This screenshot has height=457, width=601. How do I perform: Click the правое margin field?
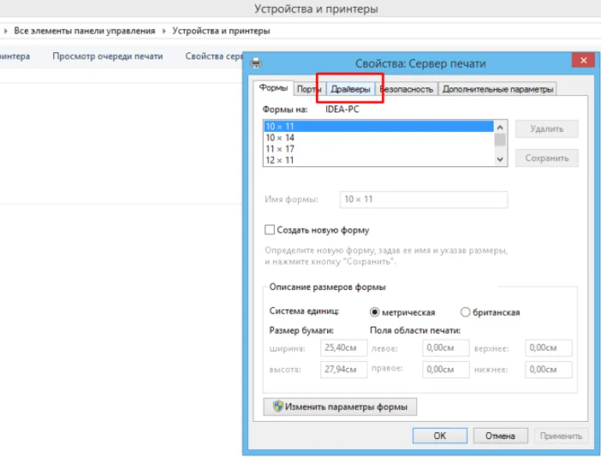click(x=445, y=370)
